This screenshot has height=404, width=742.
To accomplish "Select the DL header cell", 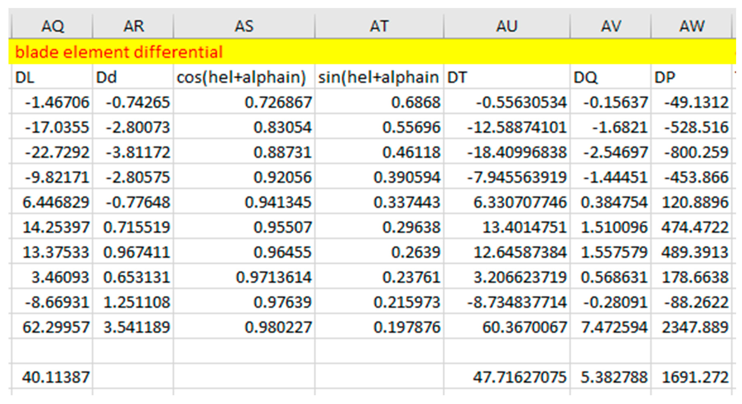I will pyautogui.click(x=52, y=77).
